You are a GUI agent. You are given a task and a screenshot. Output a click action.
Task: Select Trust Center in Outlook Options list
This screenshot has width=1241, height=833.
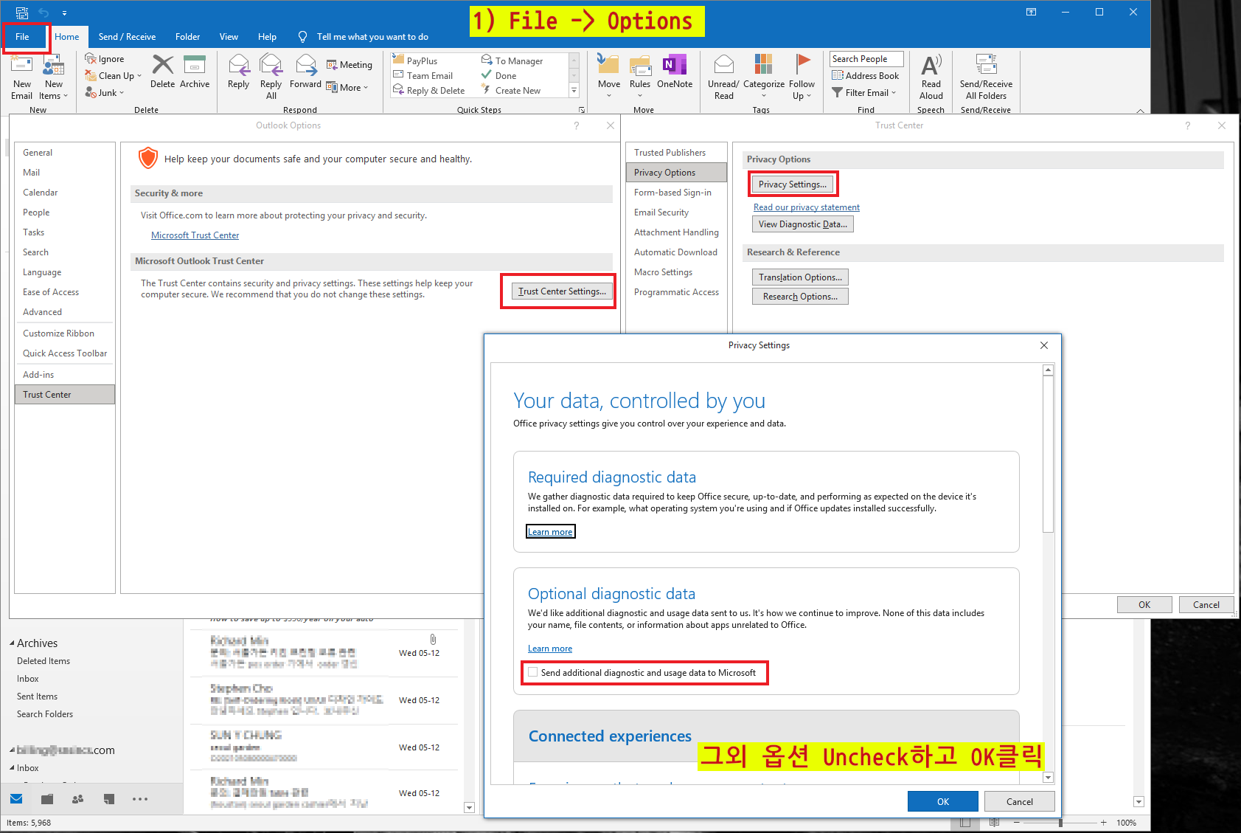65,395
